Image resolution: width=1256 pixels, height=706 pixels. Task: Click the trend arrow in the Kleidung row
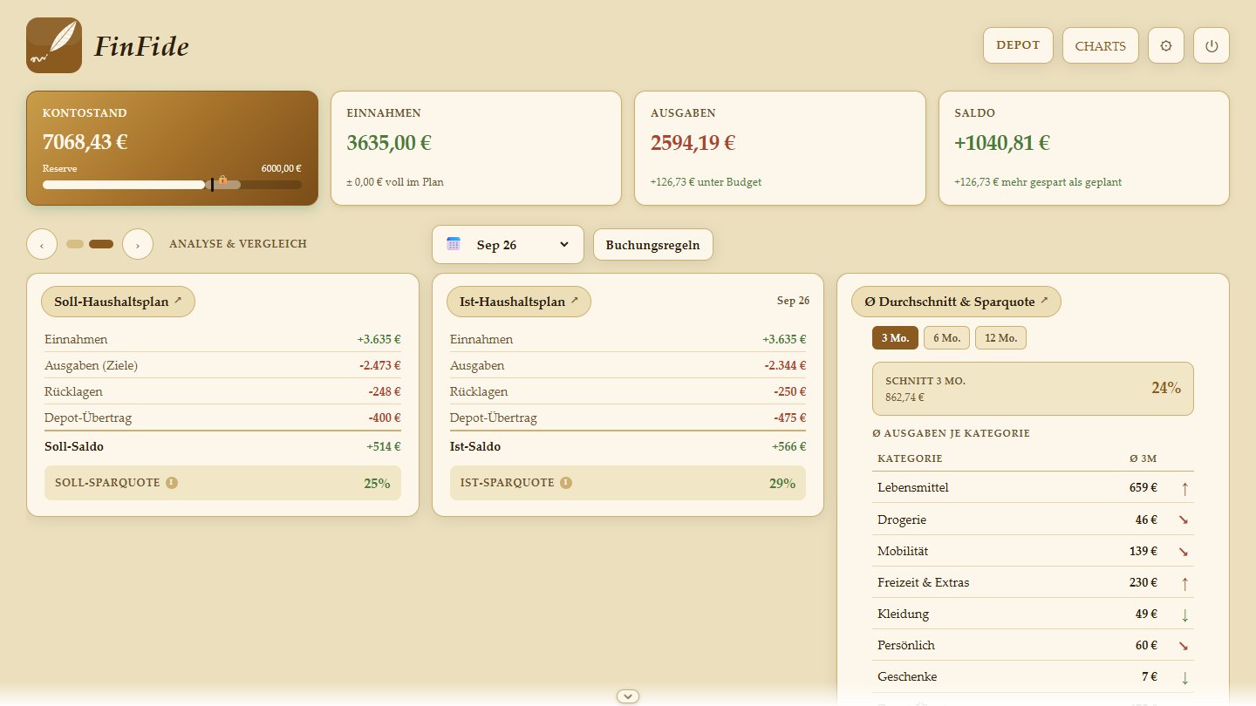[1184, 614]
